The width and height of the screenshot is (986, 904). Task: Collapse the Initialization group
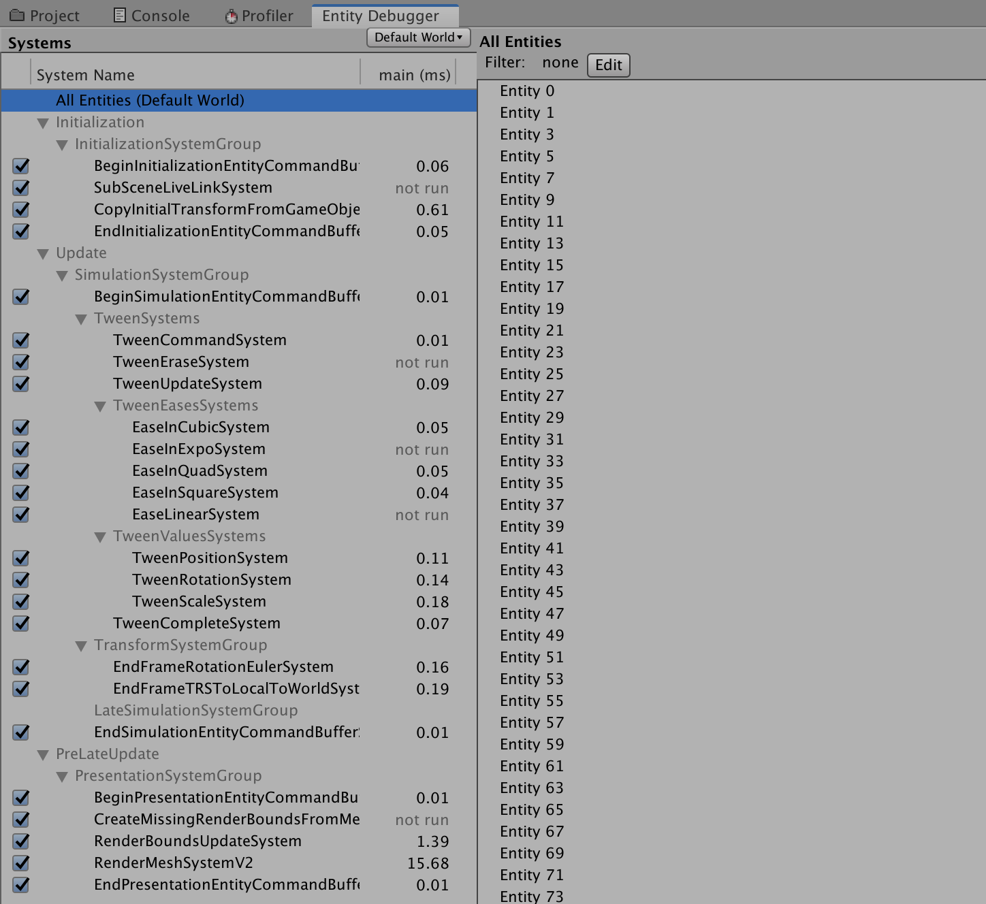(x=44, y=123)
